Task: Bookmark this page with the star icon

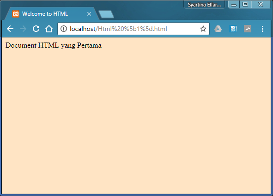Action: [203, 29]
